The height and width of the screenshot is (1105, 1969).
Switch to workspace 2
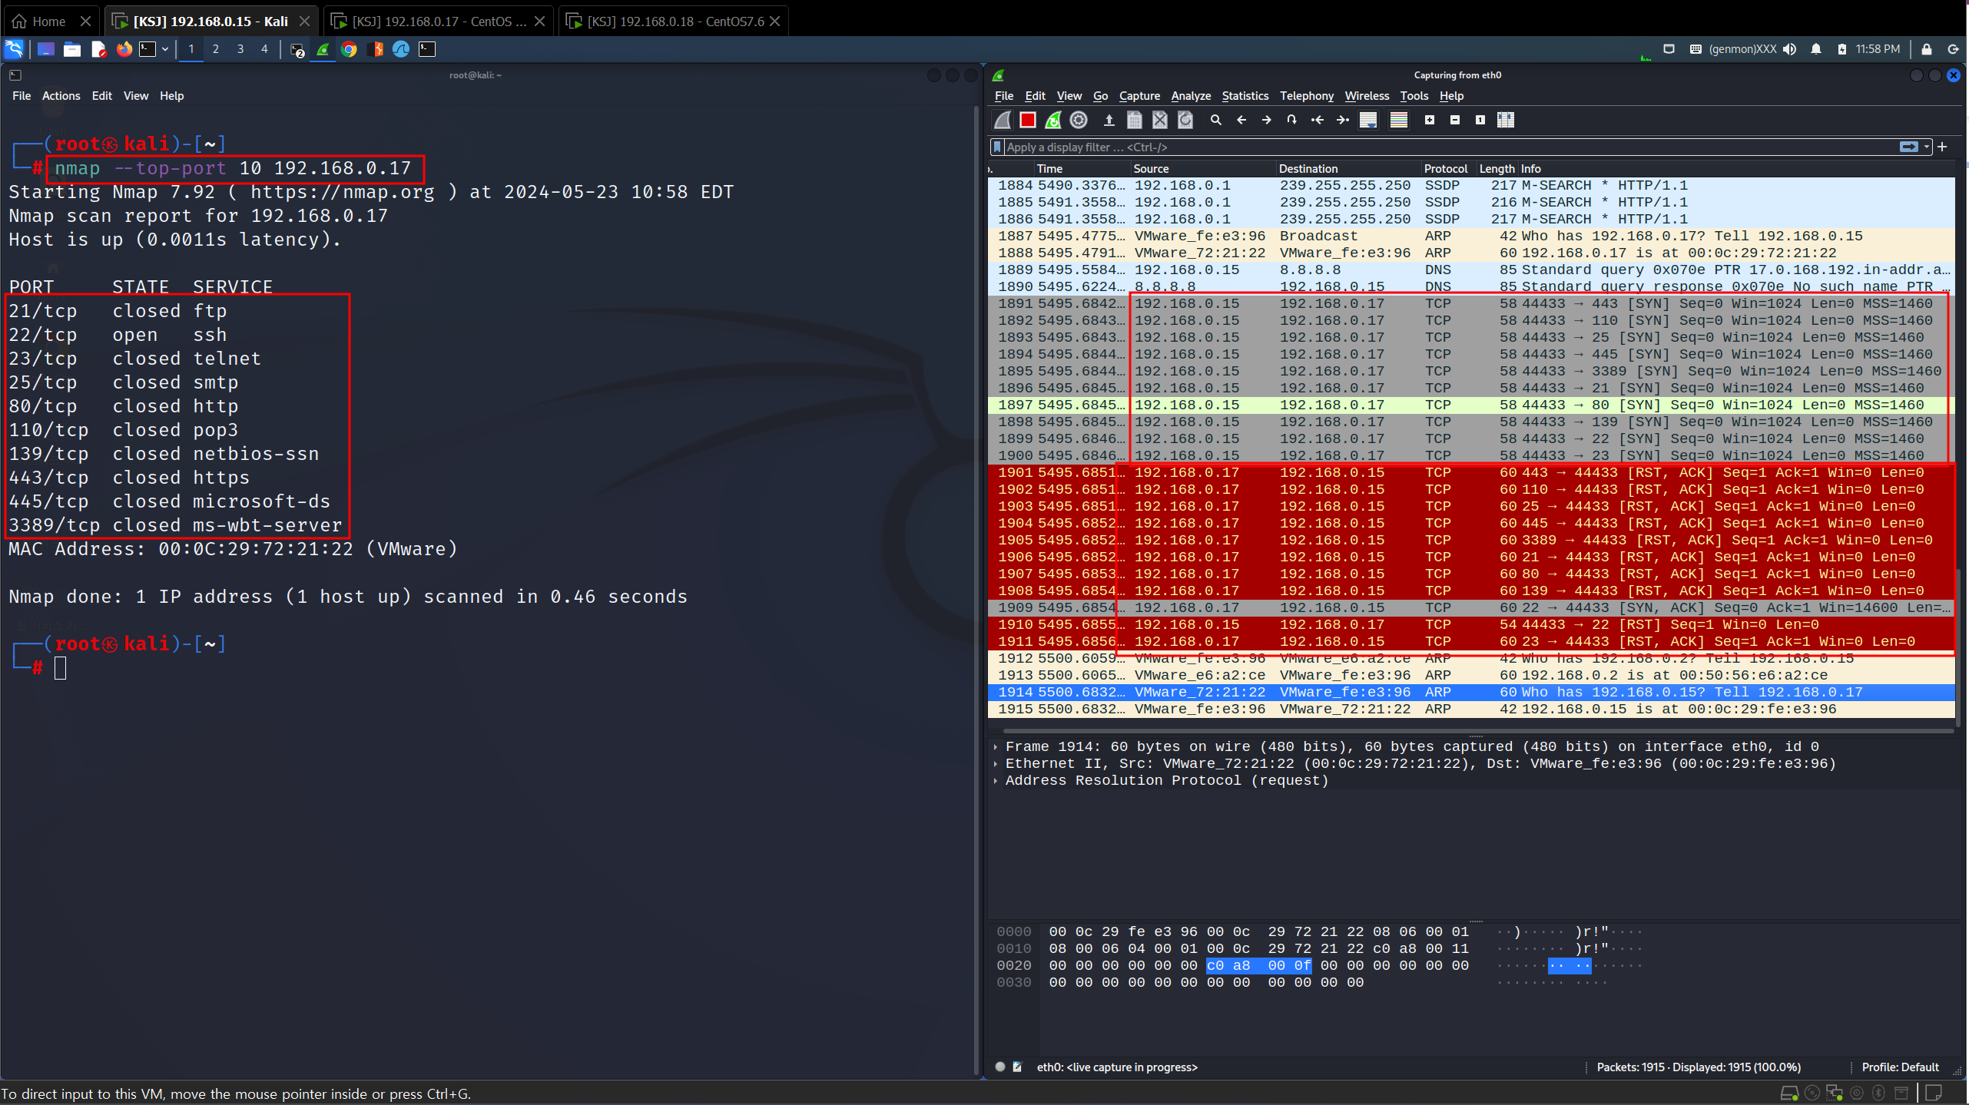coord(215,49)
